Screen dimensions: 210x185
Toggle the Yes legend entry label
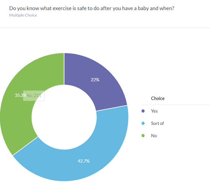click(x=154, y=111)
